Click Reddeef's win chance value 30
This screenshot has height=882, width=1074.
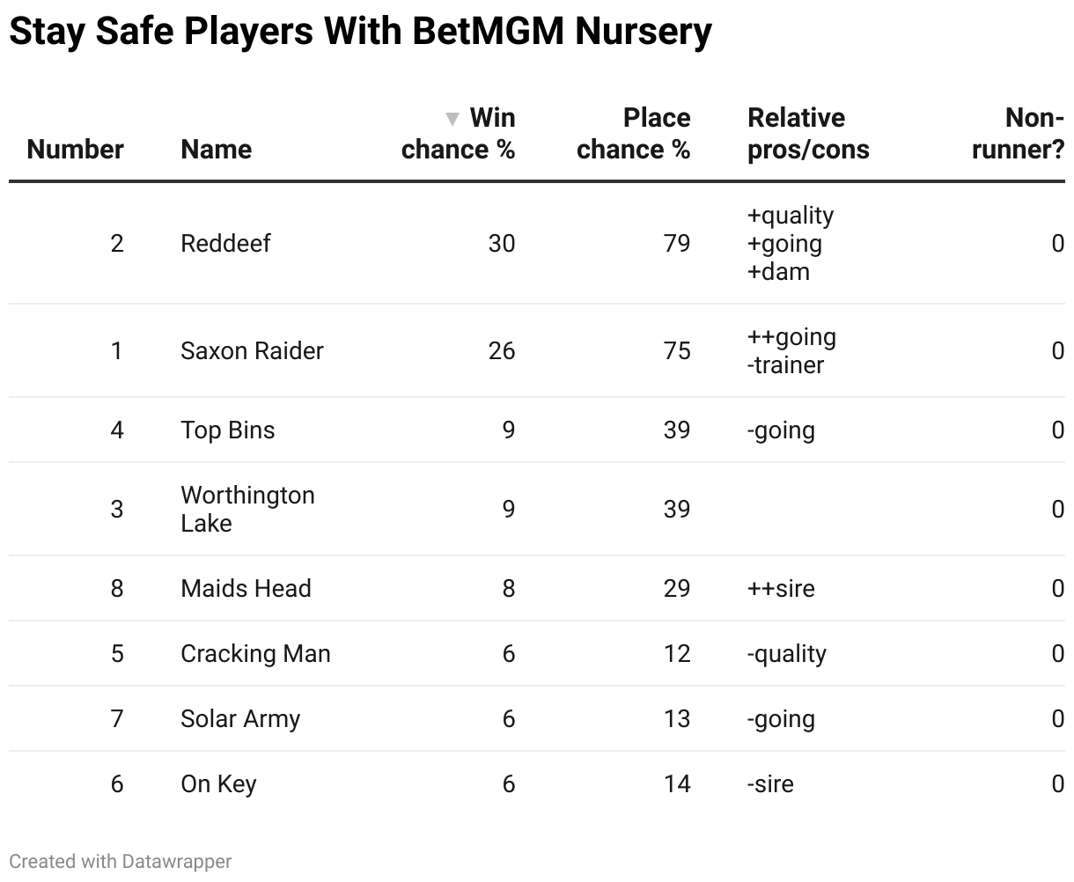tap(501, 243)
